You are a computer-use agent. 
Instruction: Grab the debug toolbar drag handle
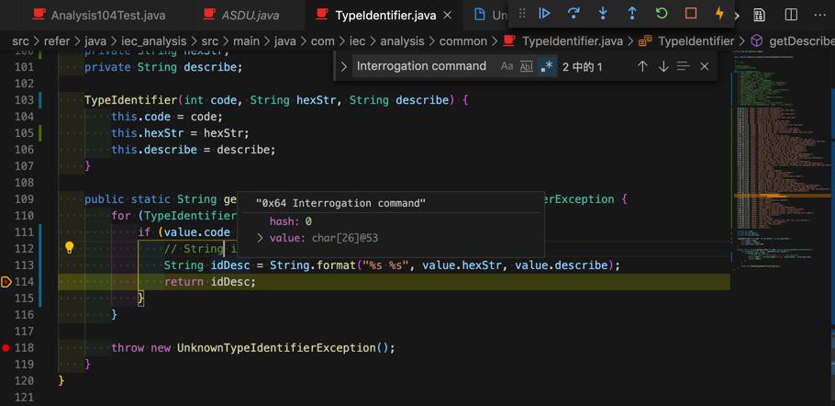click(x=522, y=14)
